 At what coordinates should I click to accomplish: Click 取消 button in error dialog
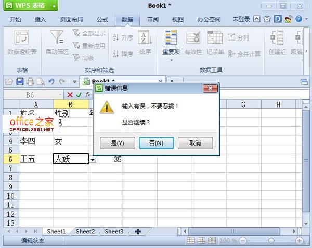point(195,143)
